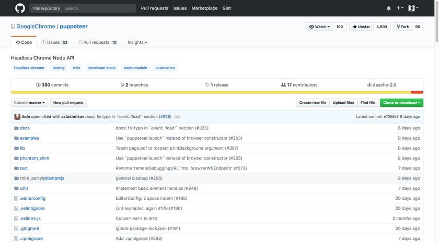Viewport: 439px width, 243px height.
Task: Click the .gitignore file icon
Action: (16, 228)
